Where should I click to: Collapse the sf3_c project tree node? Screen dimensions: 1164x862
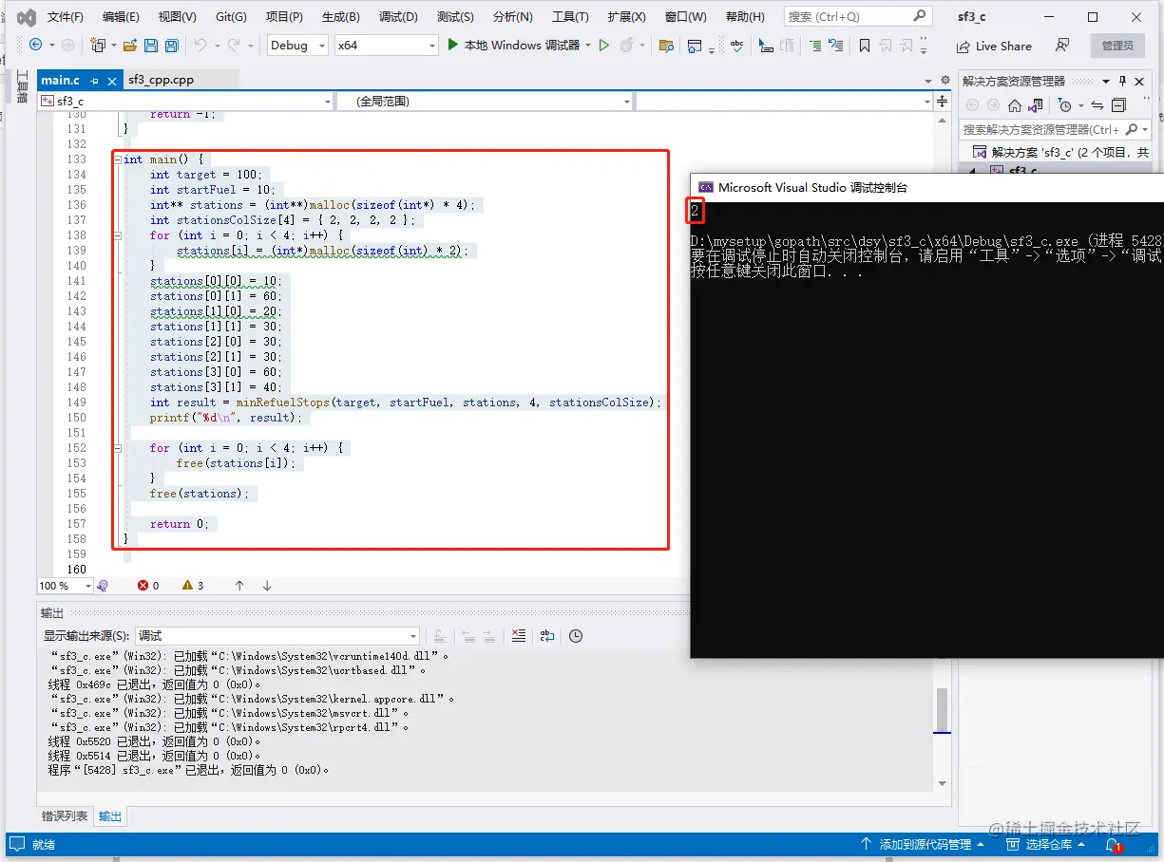click(x=973, y=171)
